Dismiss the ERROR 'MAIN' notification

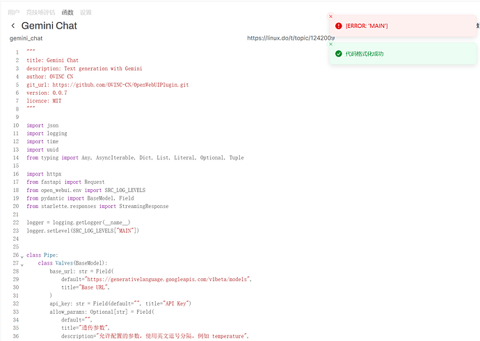[x=330, y=17]
